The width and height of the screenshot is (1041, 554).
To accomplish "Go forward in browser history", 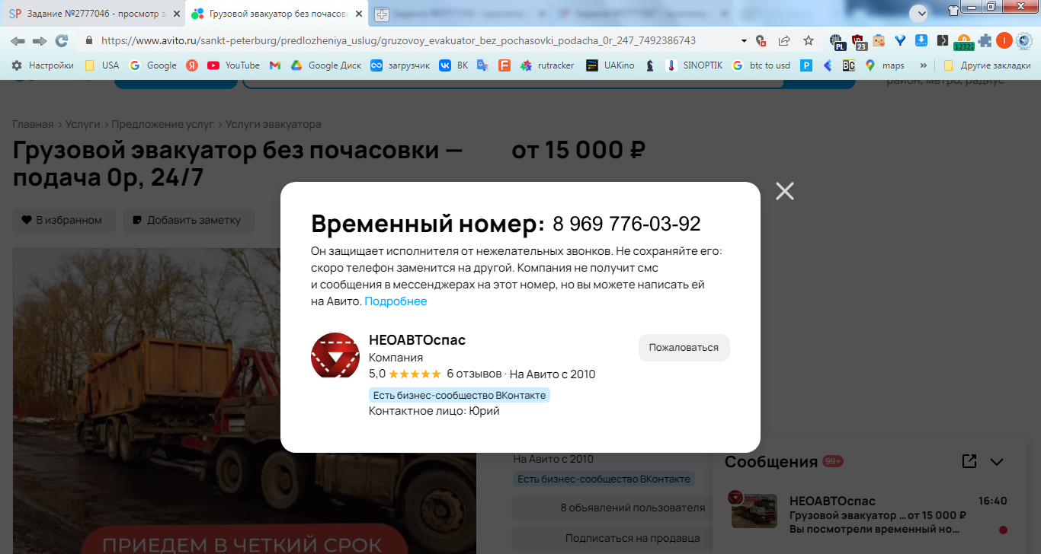I will (40, 40).
